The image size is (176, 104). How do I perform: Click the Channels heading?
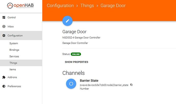(x=73, y=73)
